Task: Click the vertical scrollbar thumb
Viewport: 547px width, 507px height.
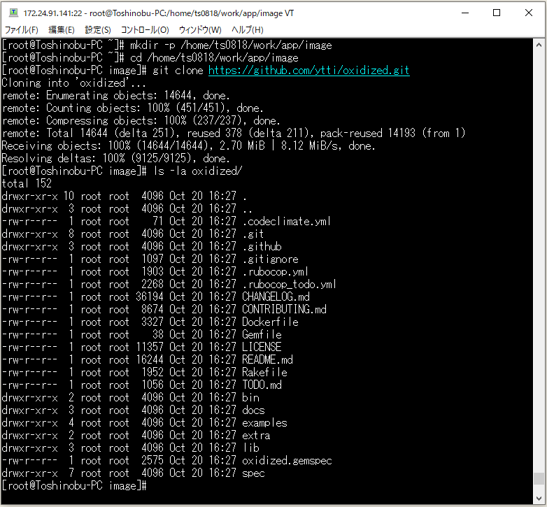Action: coord(539,478)
